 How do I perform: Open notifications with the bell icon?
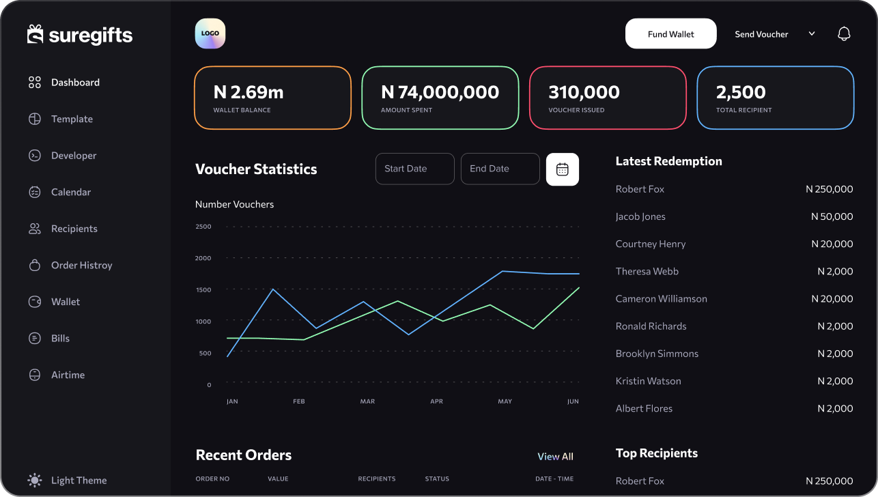point(844,34)
